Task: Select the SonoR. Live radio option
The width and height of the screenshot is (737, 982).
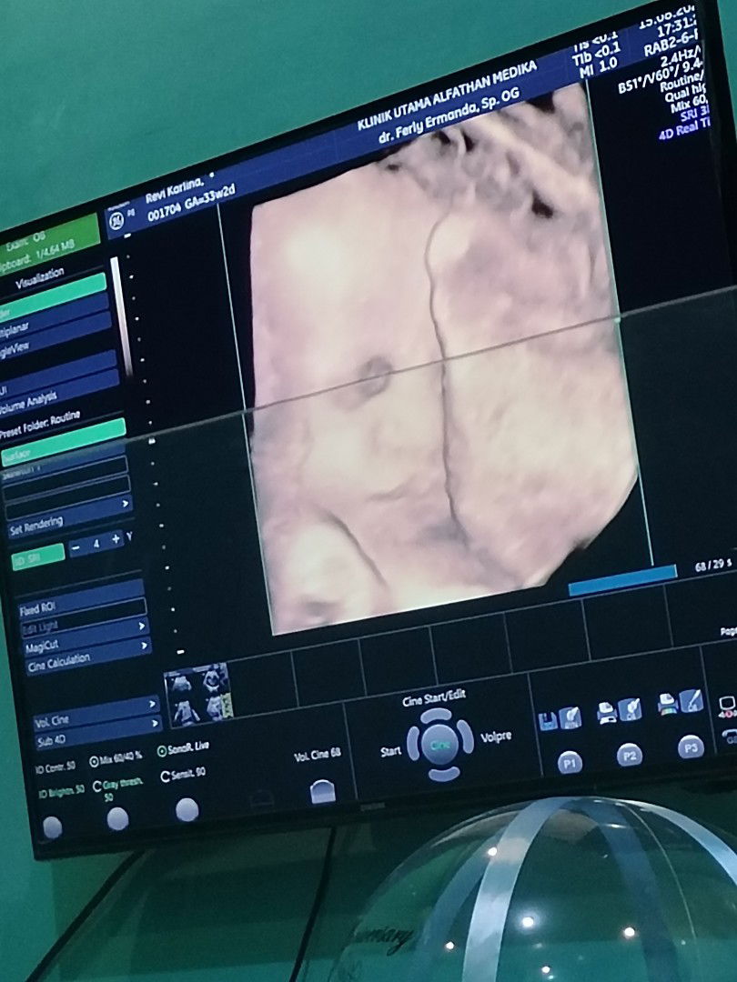Action: coord(162,751)
